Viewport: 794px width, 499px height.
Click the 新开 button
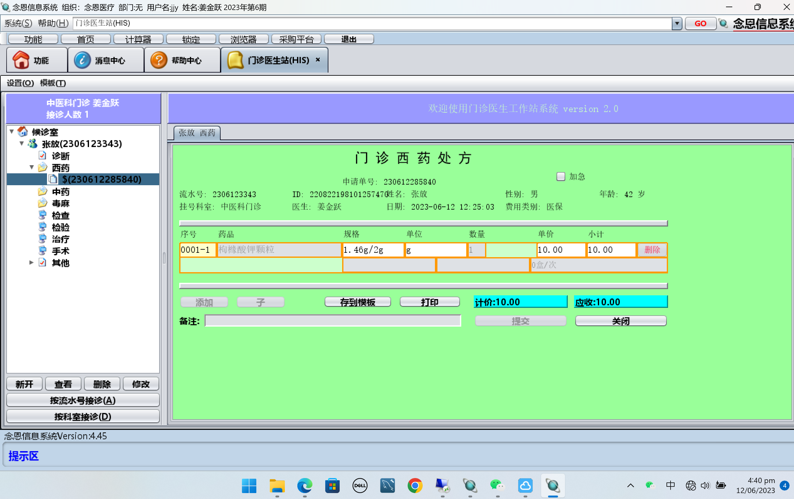(24, 384)
